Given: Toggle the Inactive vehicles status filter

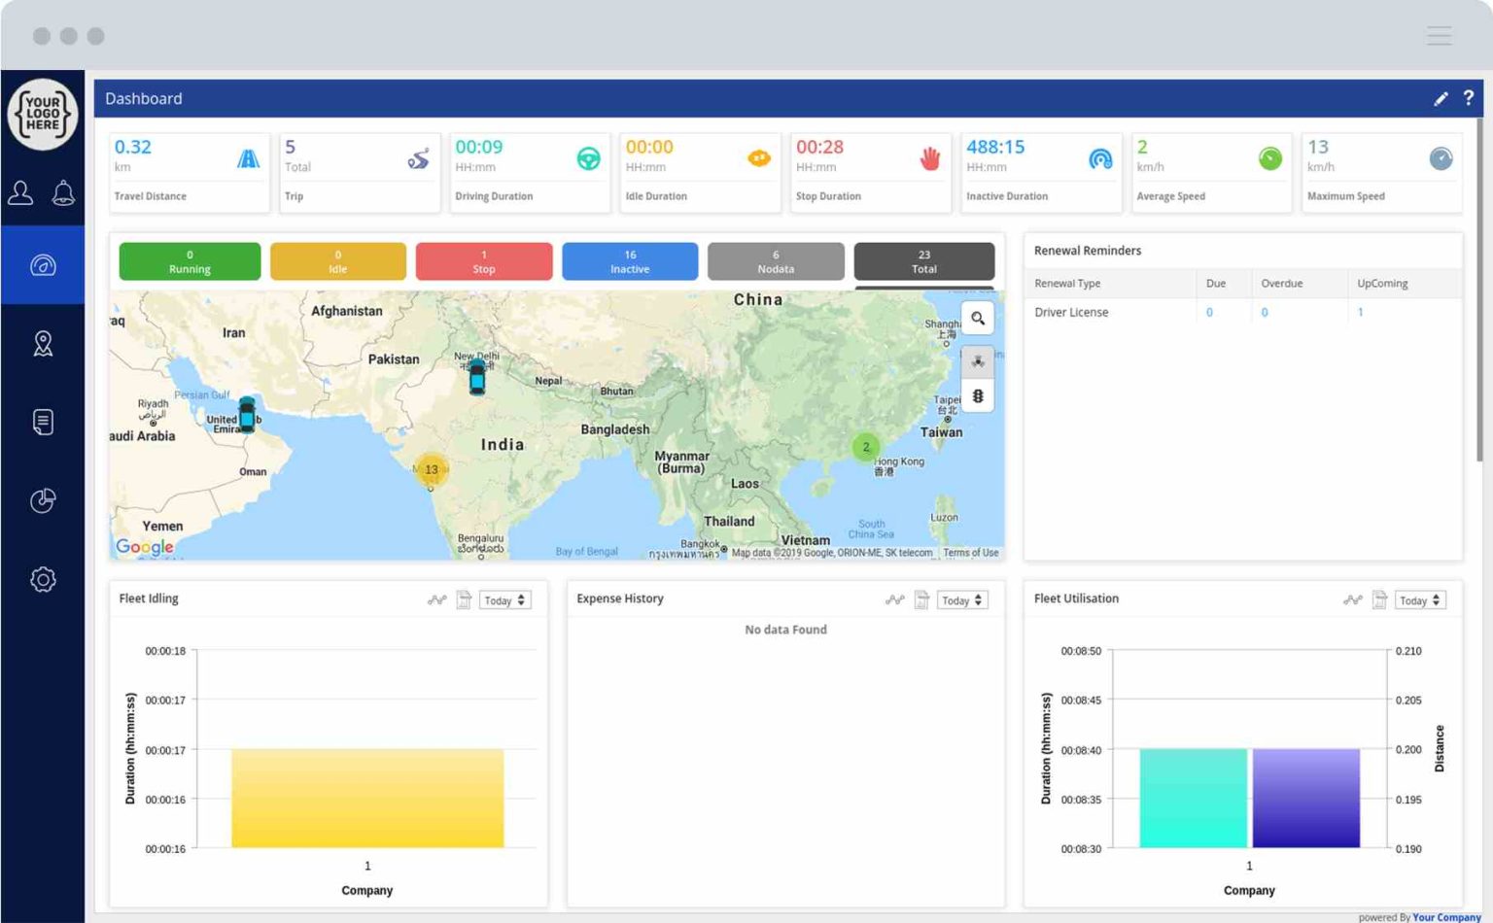Looking at the screenshot, I should pos(630,261).
